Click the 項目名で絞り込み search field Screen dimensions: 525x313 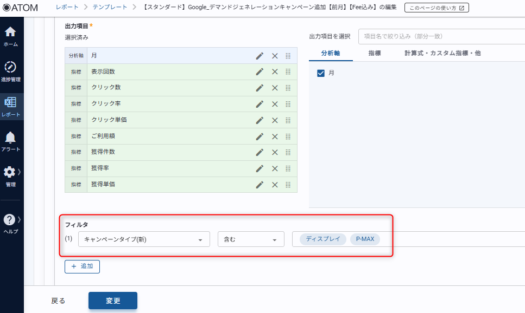pyautogui.click(x=441, y=36)
